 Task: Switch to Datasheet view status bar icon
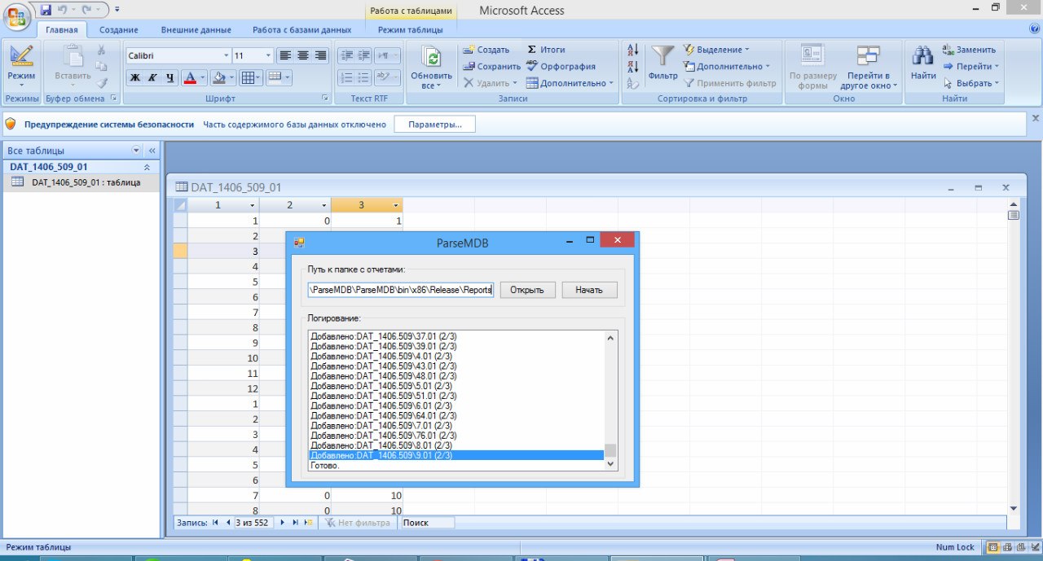coord(992,547)
